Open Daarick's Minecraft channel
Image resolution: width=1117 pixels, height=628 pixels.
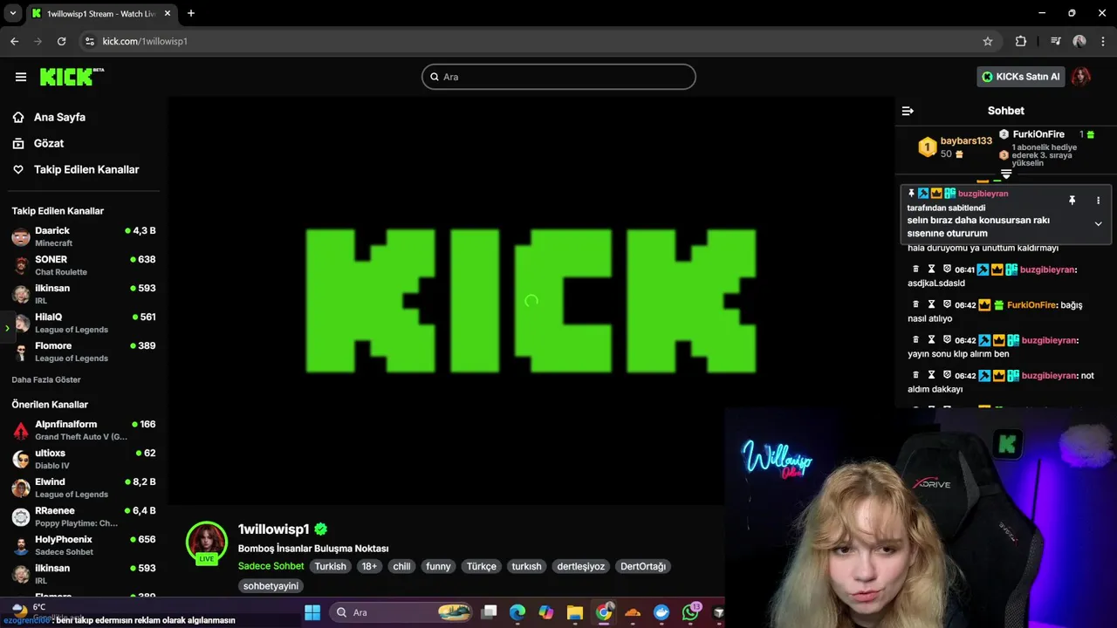pyautogui.click(x=83, y=236)
